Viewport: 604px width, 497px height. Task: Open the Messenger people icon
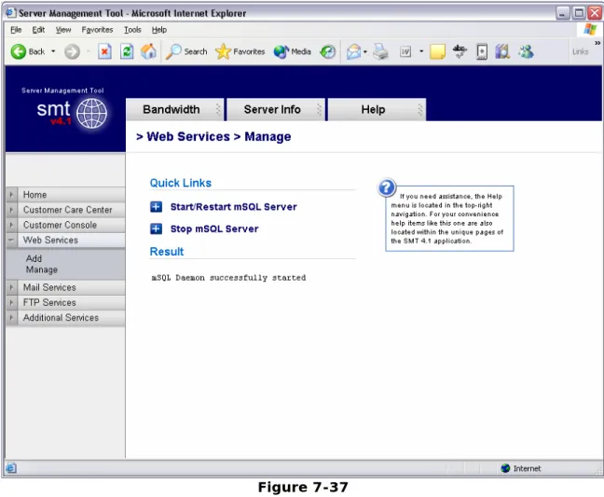point(527,51)
